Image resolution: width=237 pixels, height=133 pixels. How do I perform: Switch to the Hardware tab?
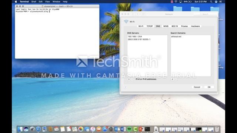click(x=195, y=26)
